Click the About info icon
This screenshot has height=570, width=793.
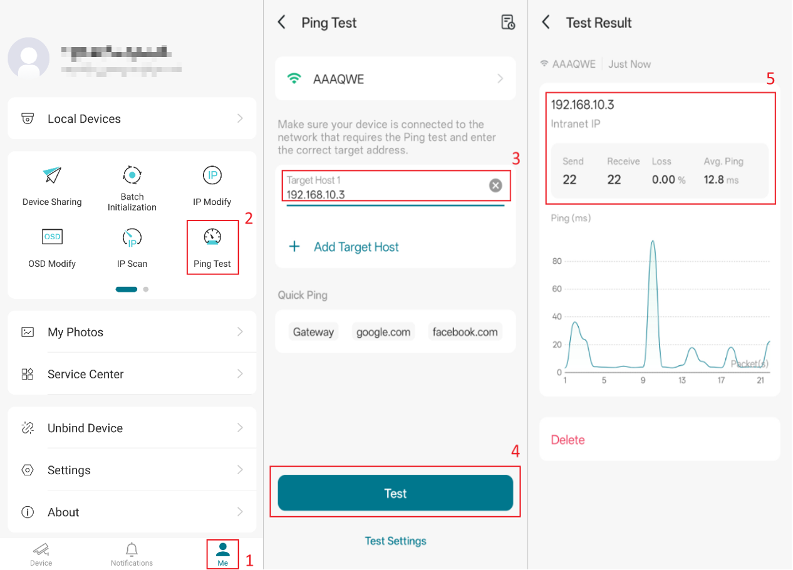click(28, 512)
